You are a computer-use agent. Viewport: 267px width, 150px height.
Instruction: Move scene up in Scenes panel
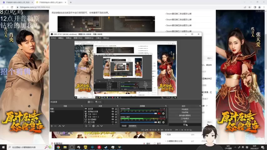coord(60,126)
